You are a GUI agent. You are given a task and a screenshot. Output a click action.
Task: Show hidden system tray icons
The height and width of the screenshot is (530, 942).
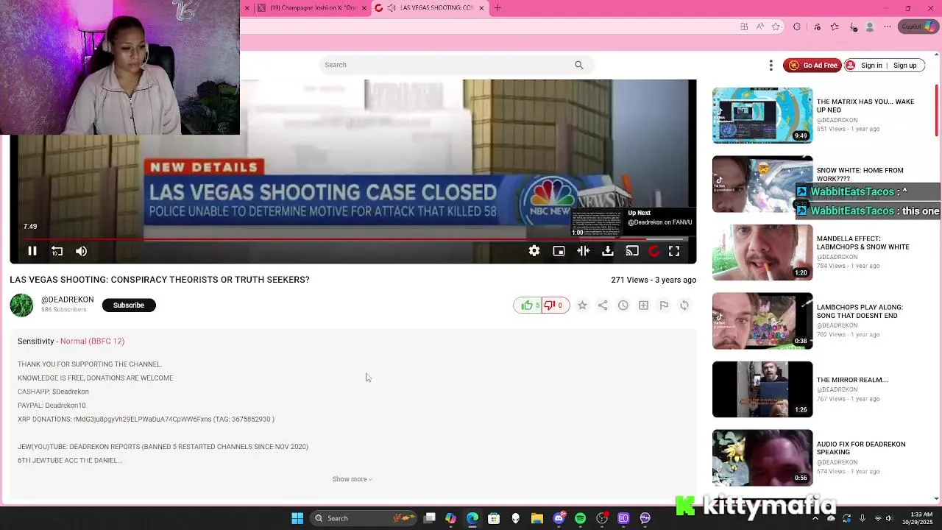pos(815,518)
